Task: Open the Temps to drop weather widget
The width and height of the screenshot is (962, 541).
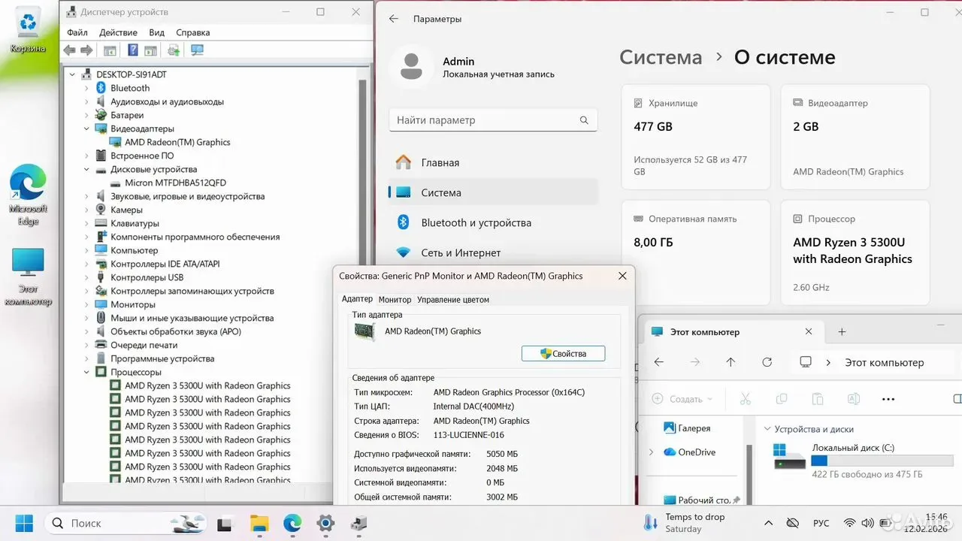Action: click(684, 523)
